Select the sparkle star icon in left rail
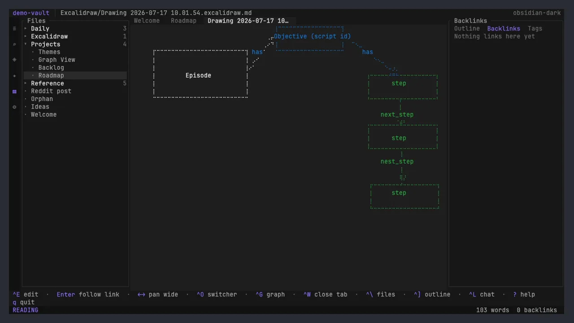 coord(14,76)
